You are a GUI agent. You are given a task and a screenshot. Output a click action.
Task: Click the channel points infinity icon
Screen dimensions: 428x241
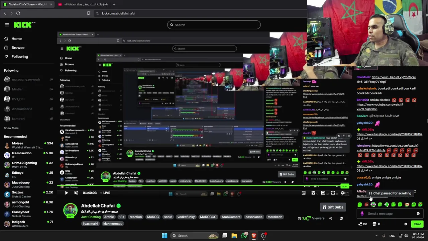point(362,224)
